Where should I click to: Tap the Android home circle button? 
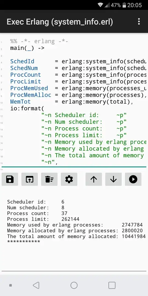pyautogui.click(x=74, y=285)
